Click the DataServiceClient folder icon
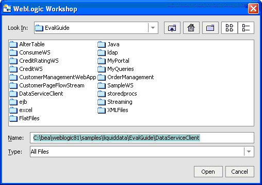The height and width of the screenshot is (185, 262). click(13, 94)
